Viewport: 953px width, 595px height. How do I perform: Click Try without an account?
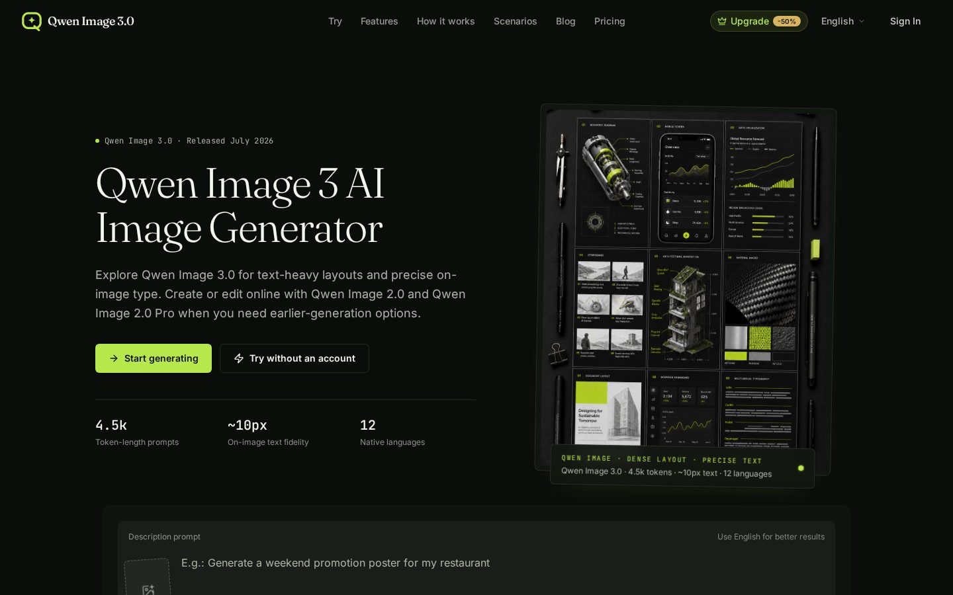coord(294,358)
